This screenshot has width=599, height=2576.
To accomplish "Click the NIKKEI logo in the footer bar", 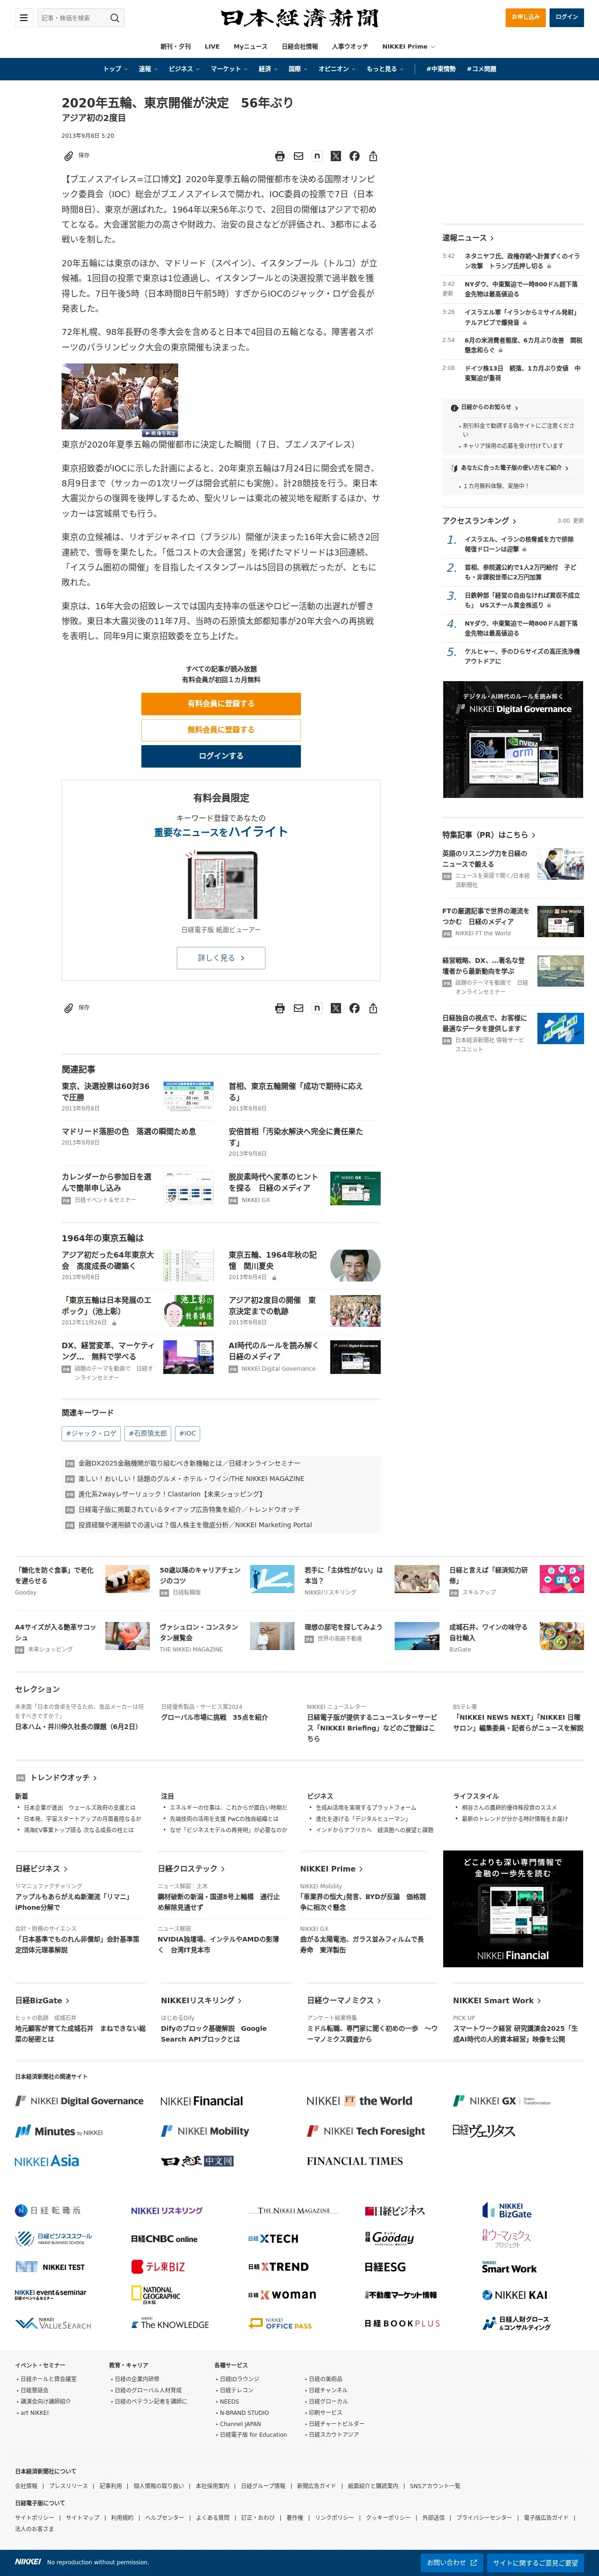I will pyautogui.click(x=28, y=2562).
